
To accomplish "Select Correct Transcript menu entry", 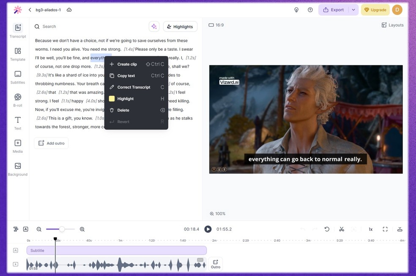I will click(136, 87).
